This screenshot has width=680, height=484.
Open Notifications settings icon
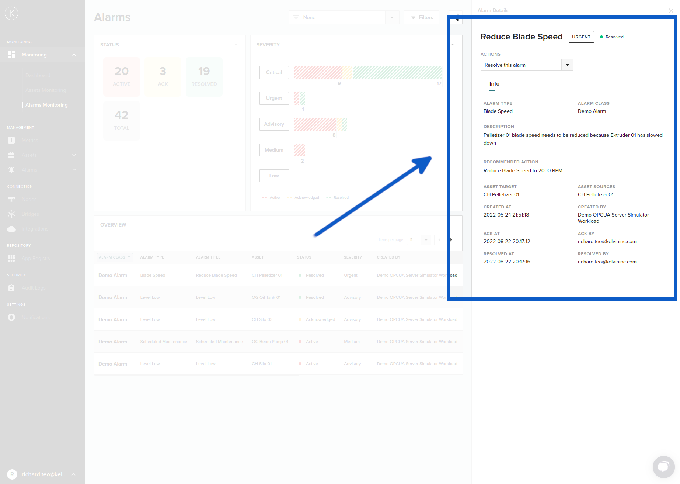(x=11, y=317)
